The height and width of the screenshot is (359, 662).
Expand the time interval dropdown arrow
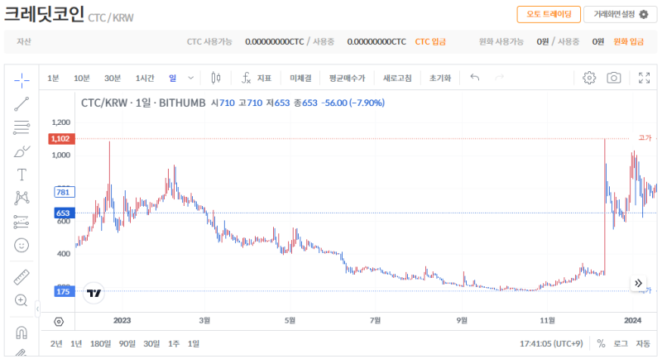pos(191,78)
